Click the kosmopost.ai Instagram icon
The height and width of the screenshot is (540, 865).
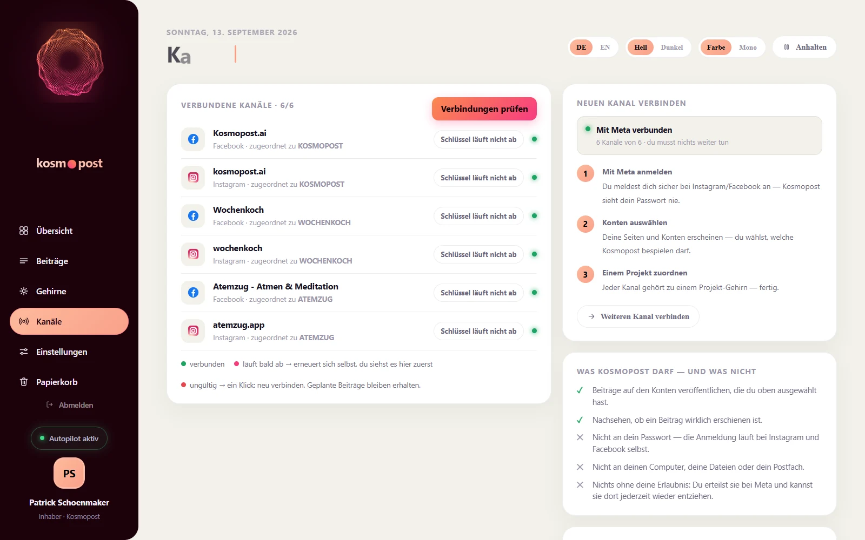point(193,178)
